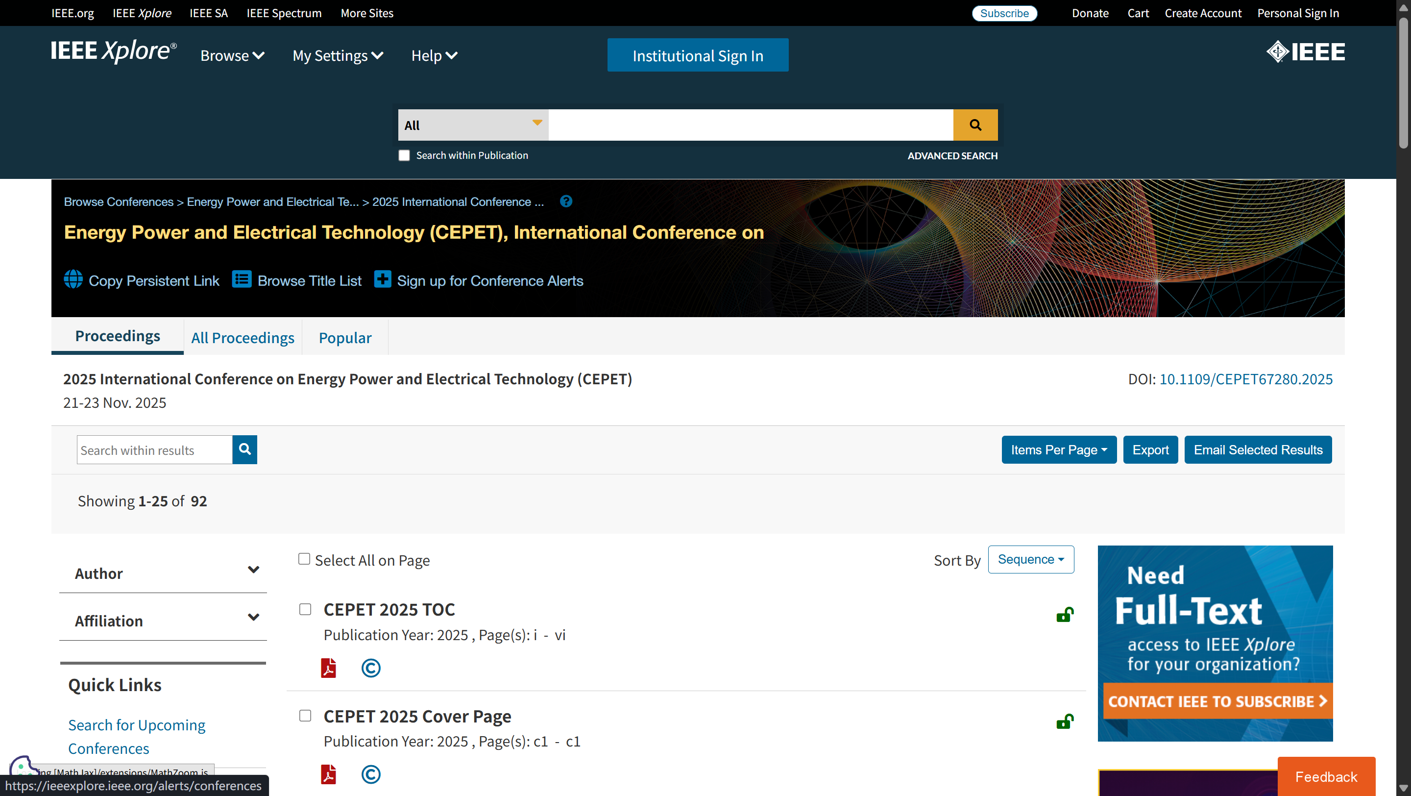Open IEEE.org in the top bar
The width and height of the screenshot is (1411, 796).
point(73,13)
